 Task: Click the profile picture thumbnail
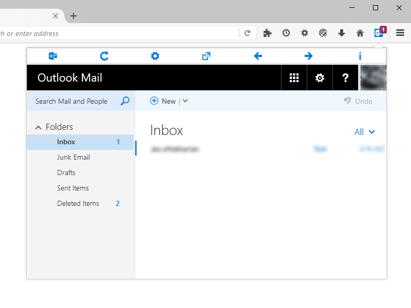click(373, 78)
